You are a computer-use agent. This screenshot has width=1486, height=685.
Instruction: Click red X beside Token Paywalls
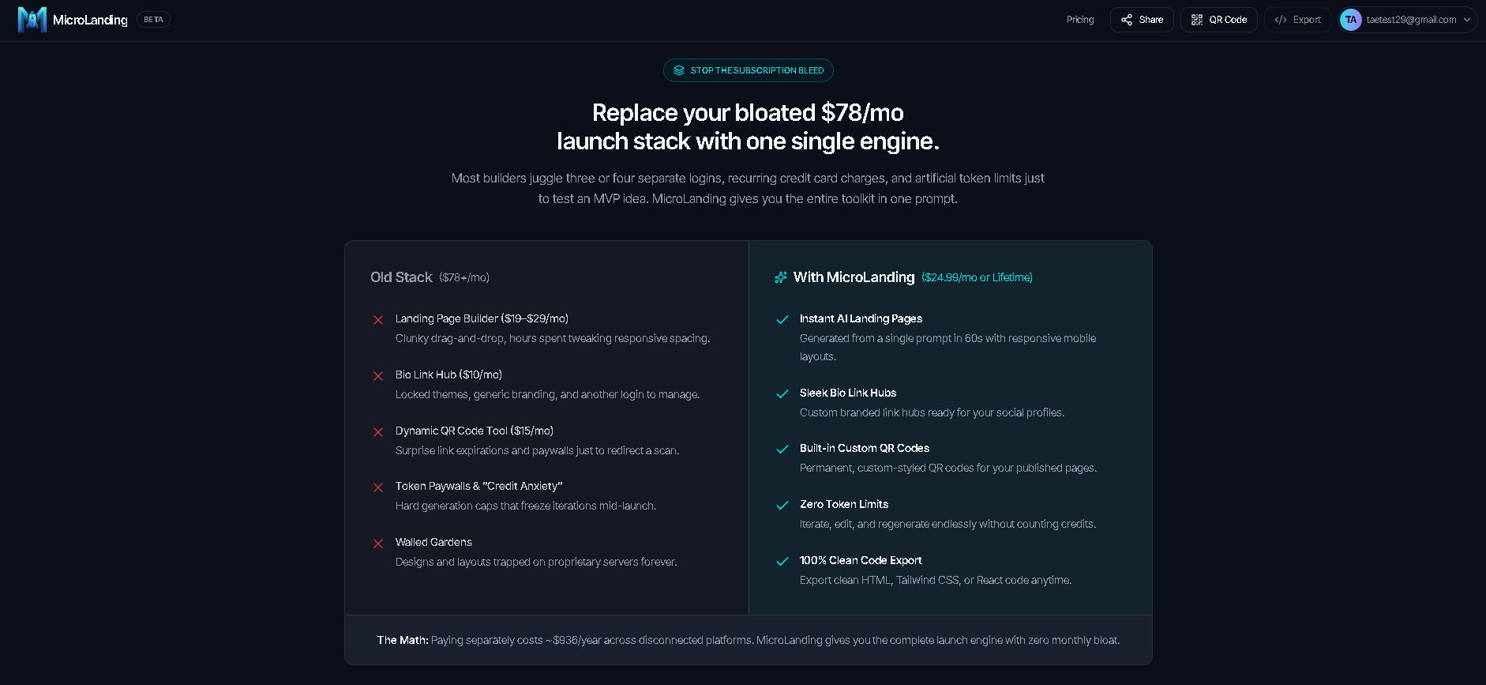tap(378, 487)
